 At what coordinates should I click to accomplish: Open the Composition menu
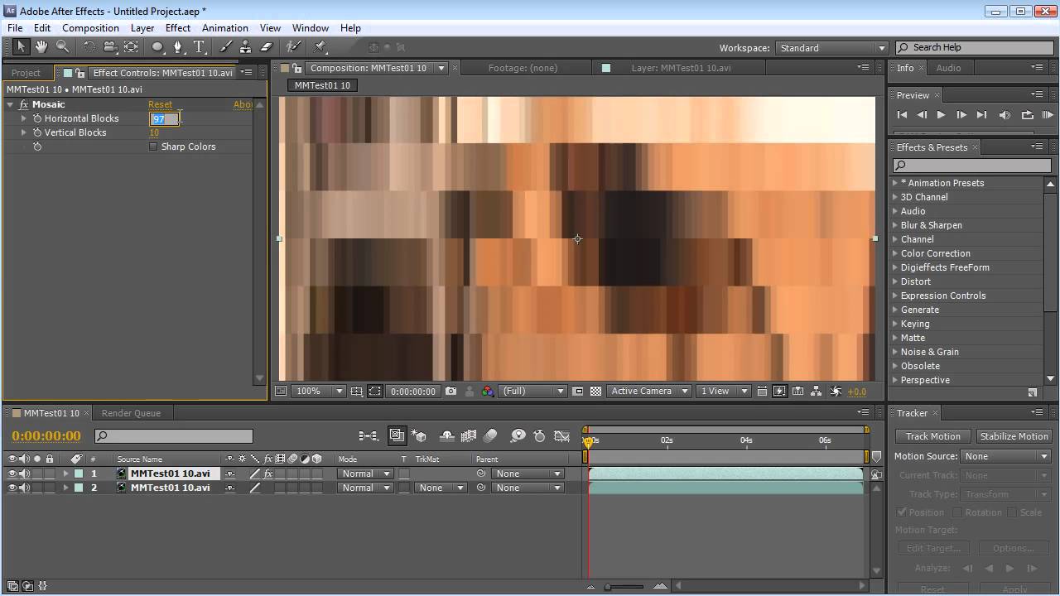pyautogui.click(x=90, y=28)
